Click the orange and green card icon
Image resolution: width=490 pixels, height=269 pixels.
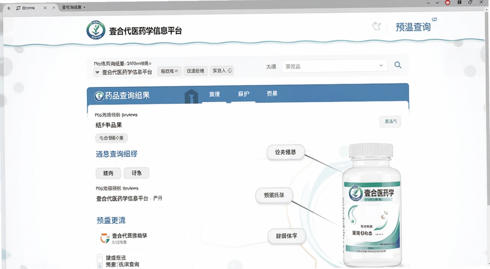[x=105, y=238]
